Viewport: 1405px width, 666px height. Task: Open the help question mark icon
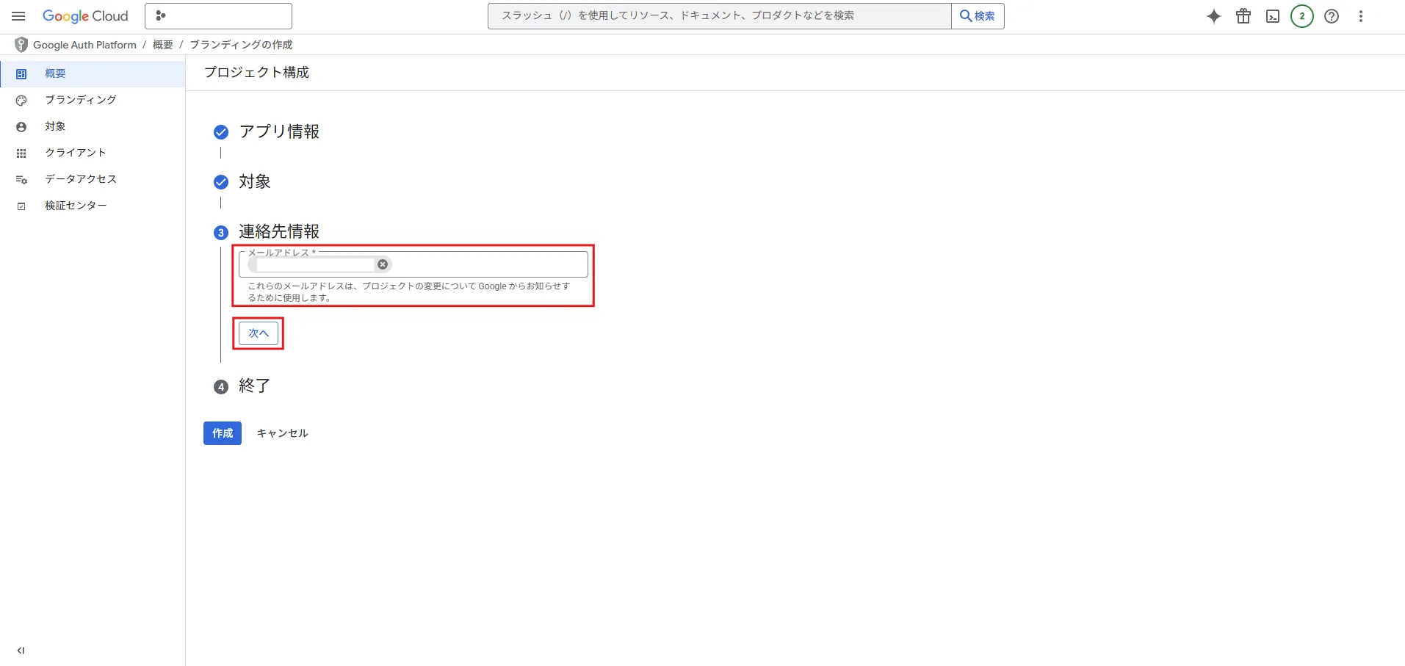1332,16
